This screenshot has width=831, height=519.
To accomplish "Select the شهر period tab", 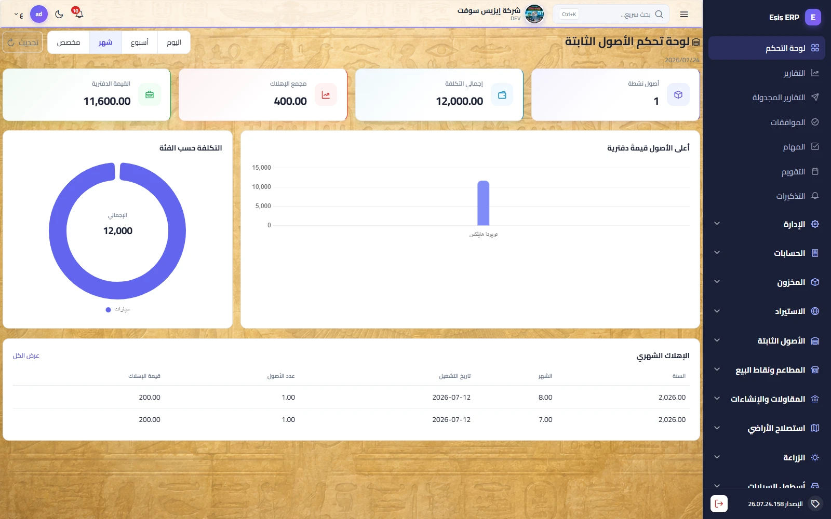I will coord(105,43).
